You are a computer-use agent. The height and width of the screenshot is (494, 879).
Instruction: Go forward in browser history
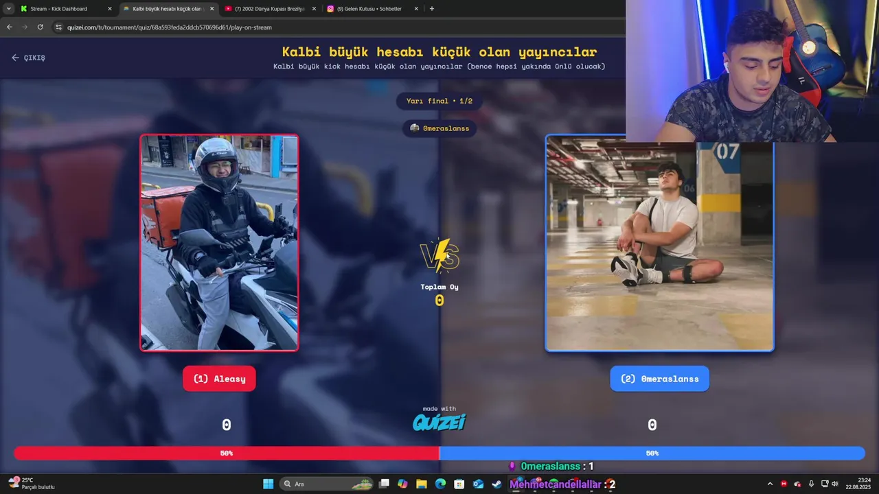[25, 27]
